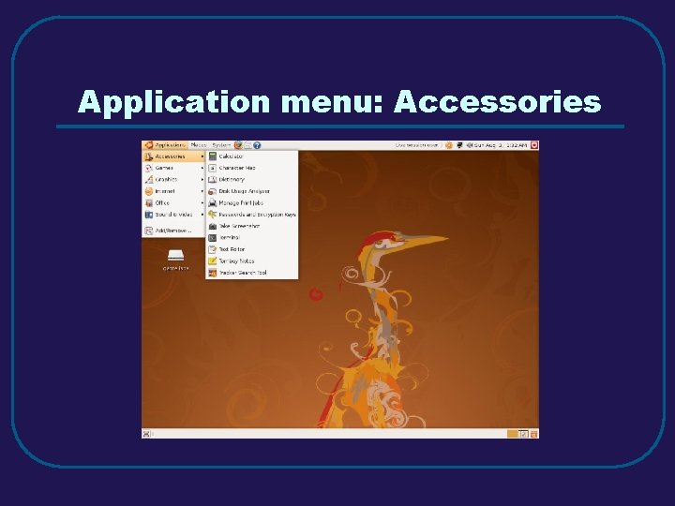Choose Tomboy Notes label

click(x=237, y=260)
